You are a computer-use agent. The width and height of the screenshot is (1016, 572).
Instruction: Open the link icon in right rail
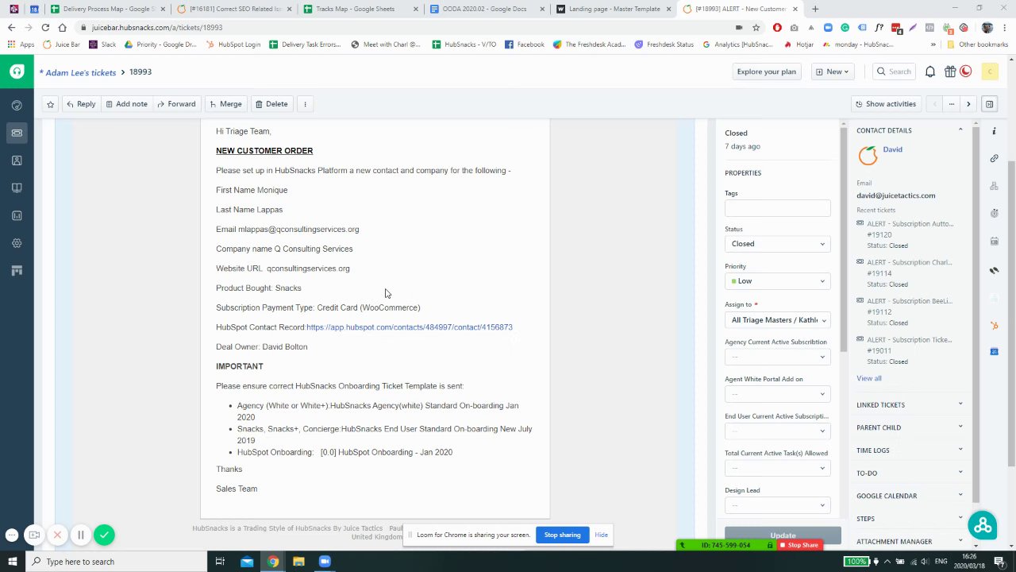click(994, 158)
